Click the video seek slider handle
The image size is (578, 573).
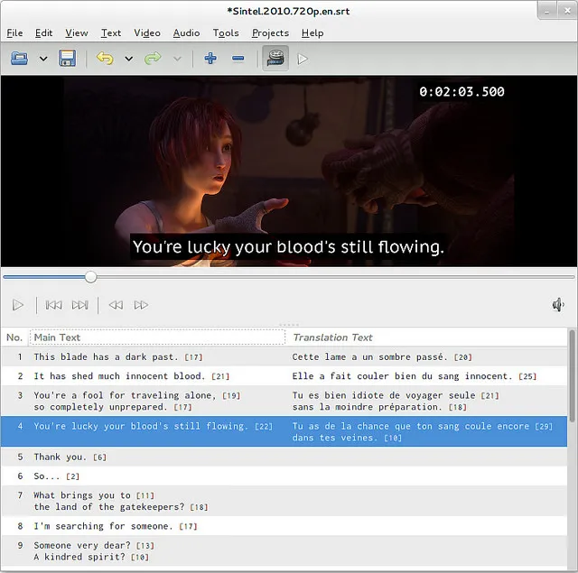[x=90, y=277]
